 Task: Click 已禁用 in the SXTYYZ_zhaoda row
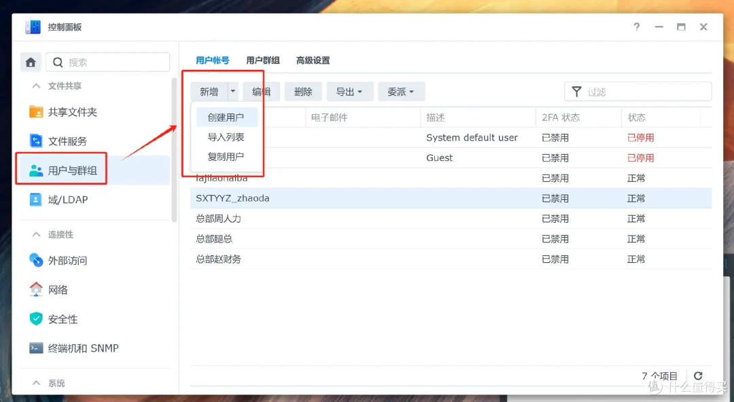[555, 198]
